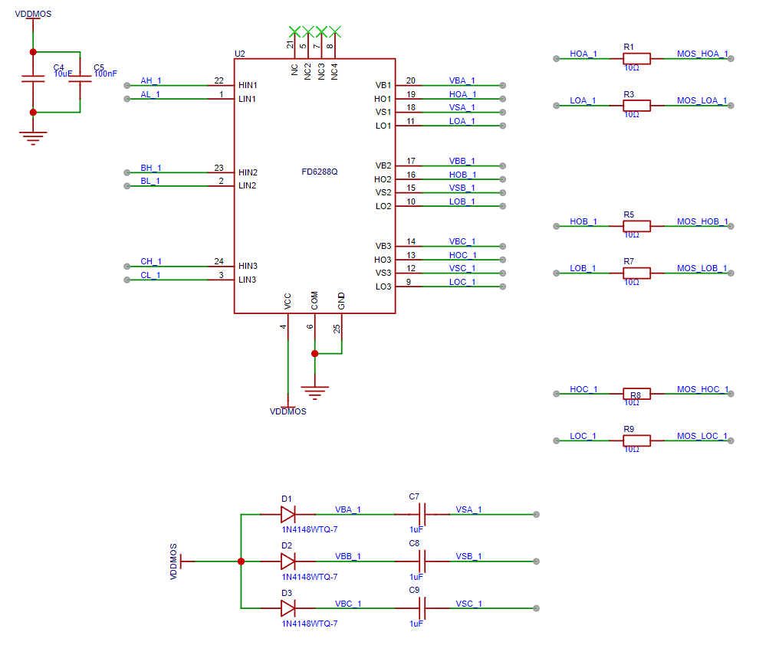Click VBB_1 label at pin 17

pyautogui.click(x=462, y=161)
